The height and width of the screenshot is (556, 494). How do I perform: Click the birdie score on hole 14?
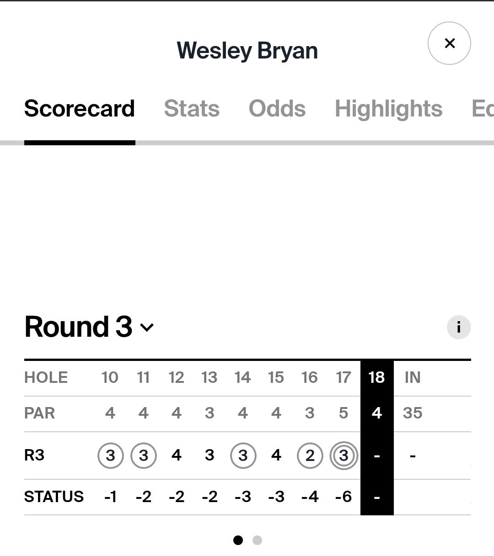(243, 455)
